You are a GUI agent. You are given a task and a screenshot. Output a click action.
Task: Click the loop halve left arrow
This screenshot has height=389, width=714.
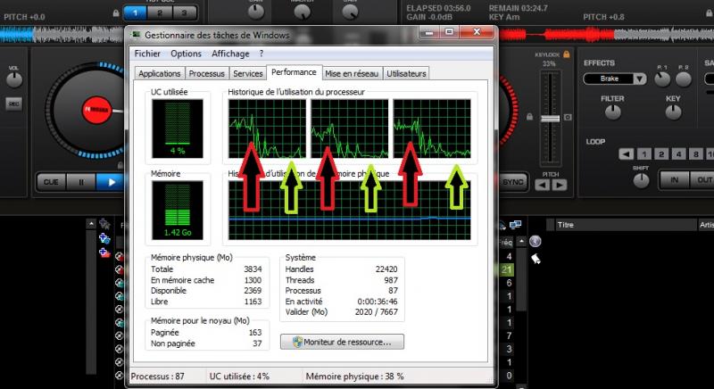point(627,153)
